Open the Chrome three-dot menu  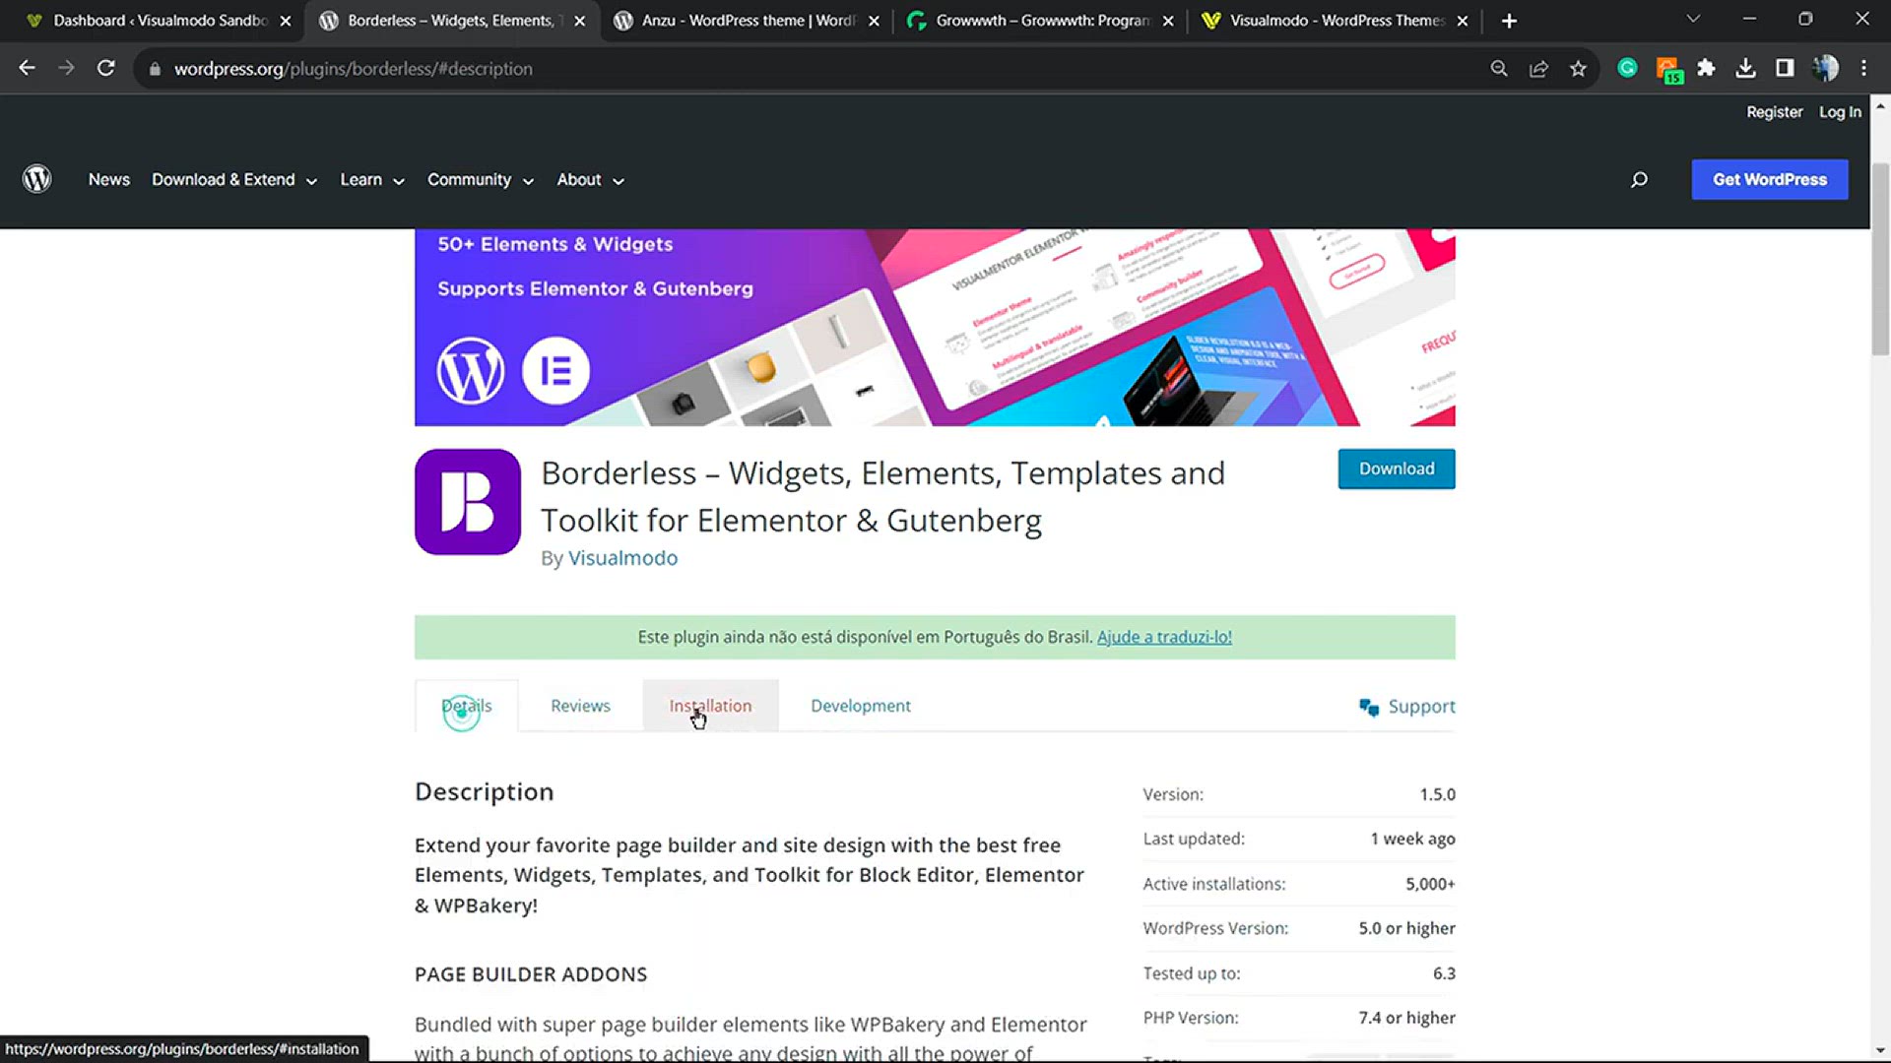(x=1863, y=68)
